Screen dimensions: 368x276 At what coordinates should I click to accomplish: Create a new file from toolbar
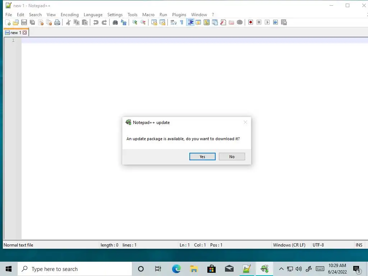(8, 22)
